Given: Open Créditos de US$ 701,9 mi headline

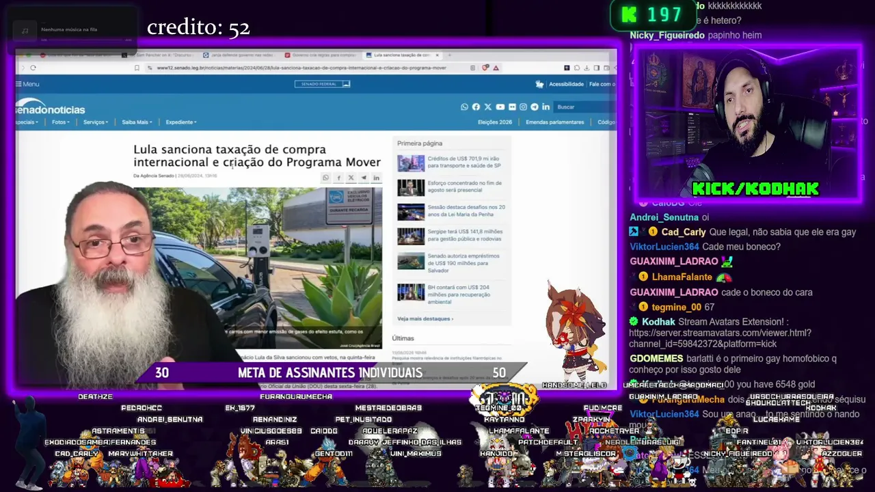Looking at the screenshot, I should pyautogui.click(x=464, y=162).
